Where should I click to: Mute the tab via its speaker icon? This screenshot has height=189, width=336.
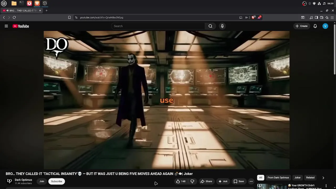point(7,10)
